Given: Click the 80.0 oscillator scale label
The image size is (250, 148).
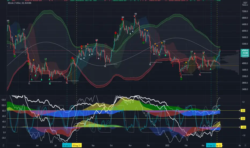Looking at the screenshot, I should [x=4, y=111].
